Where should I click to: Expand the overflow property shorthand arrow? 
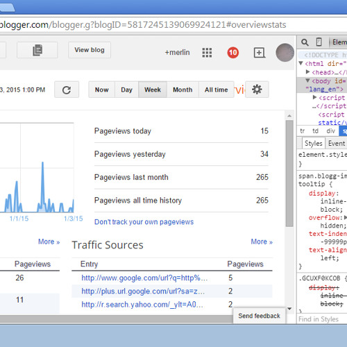pos(345,217)
